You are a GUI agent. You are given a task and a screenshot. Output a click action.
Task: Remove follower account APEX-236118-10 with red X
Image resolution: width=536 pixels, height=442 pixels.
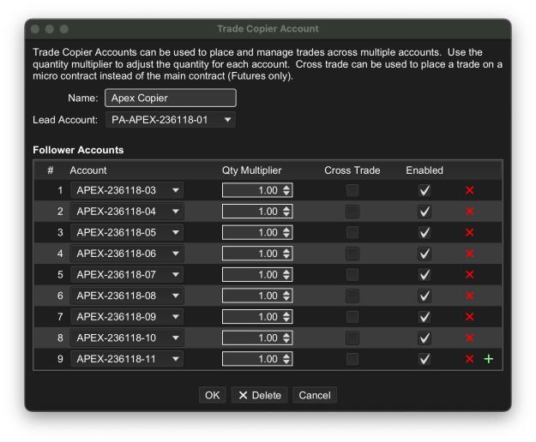click(x=470, y=337)
